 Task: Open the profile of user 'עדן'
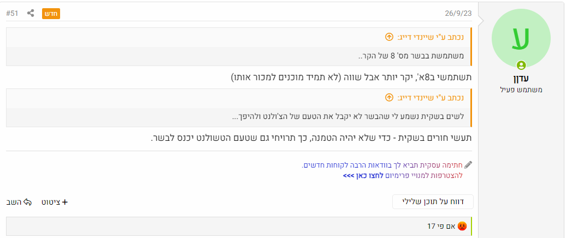(521, 78)
